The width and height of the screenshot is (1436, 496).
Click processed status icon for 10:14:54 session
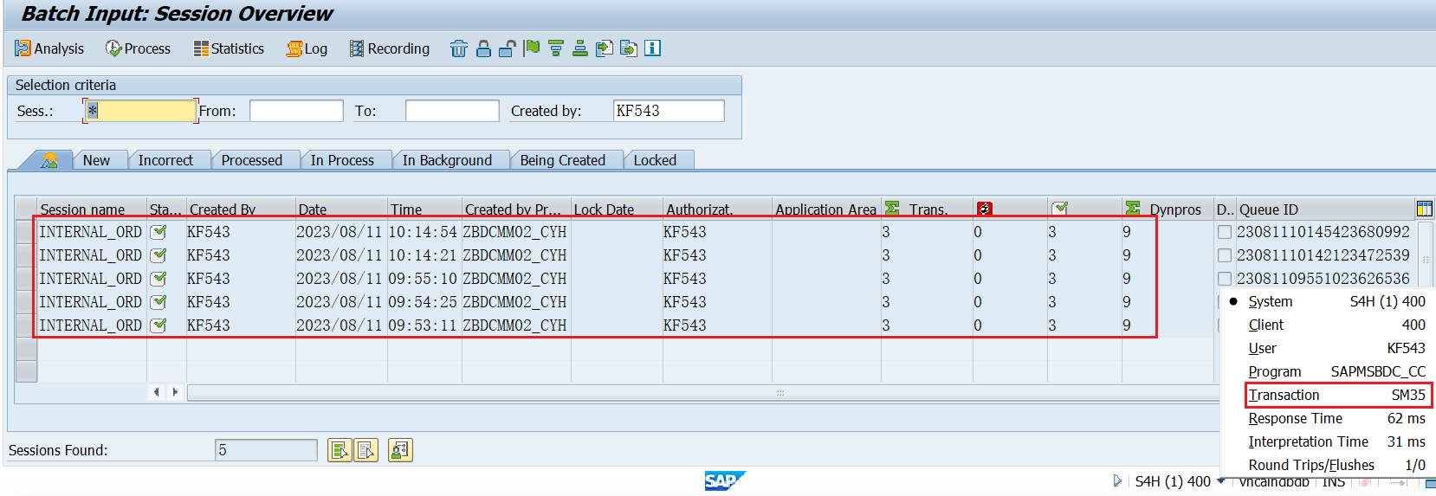coord(158,232)
